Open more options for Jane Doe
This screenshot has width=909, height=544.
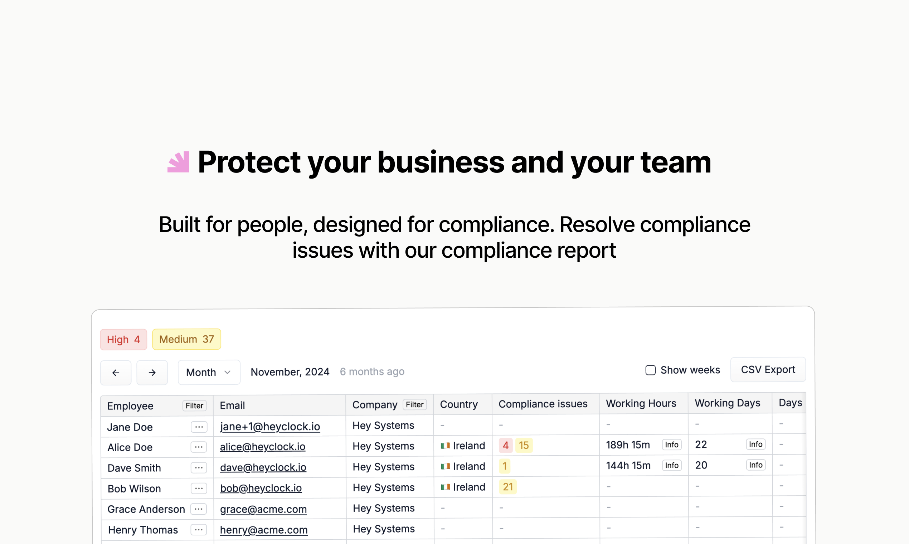coord(199,427)
